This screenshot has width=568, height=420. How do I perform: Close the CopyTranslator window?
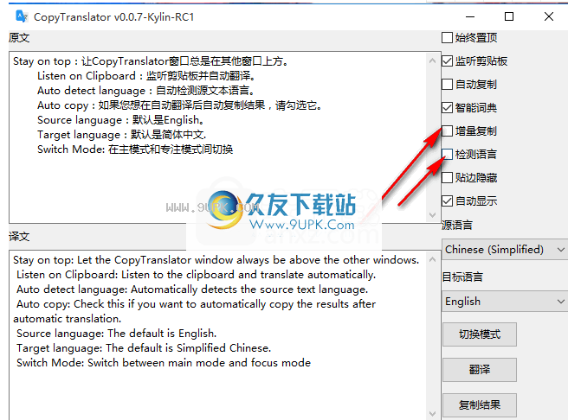(x=549, y=16)
